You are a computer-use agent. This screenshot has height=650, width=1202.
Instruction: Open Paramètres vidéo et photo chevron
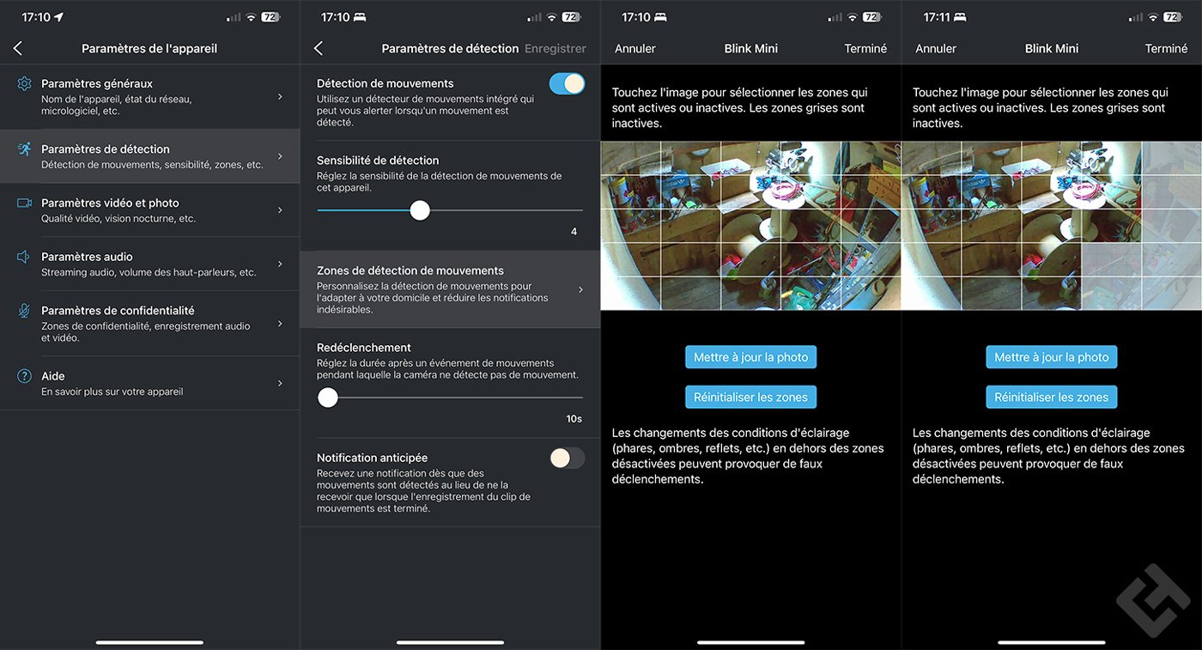tap(280, 210)
